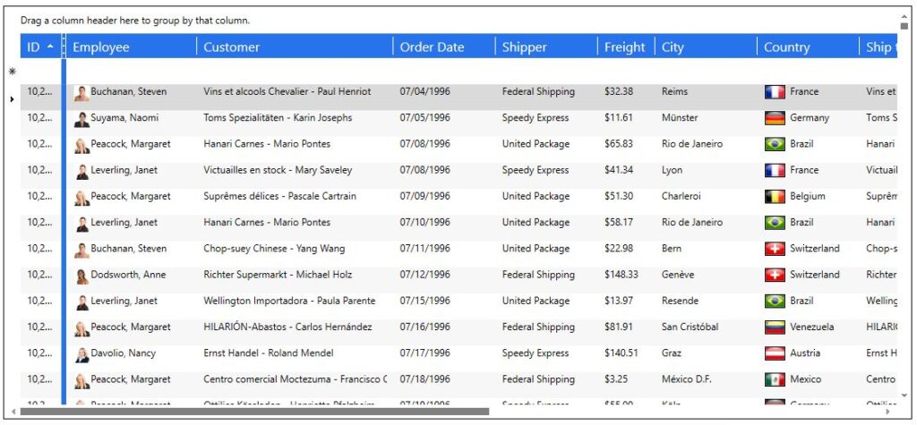Click the horizontal scrollbar thumb
The height and width of the screenshot is (425, 917).
click(x=254, y=412)
